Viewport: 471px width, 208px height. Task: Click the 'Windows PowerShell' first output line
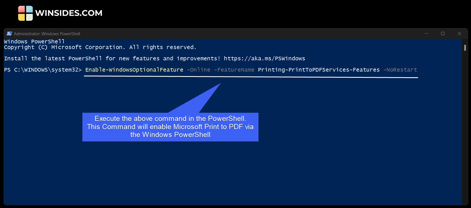34,42
